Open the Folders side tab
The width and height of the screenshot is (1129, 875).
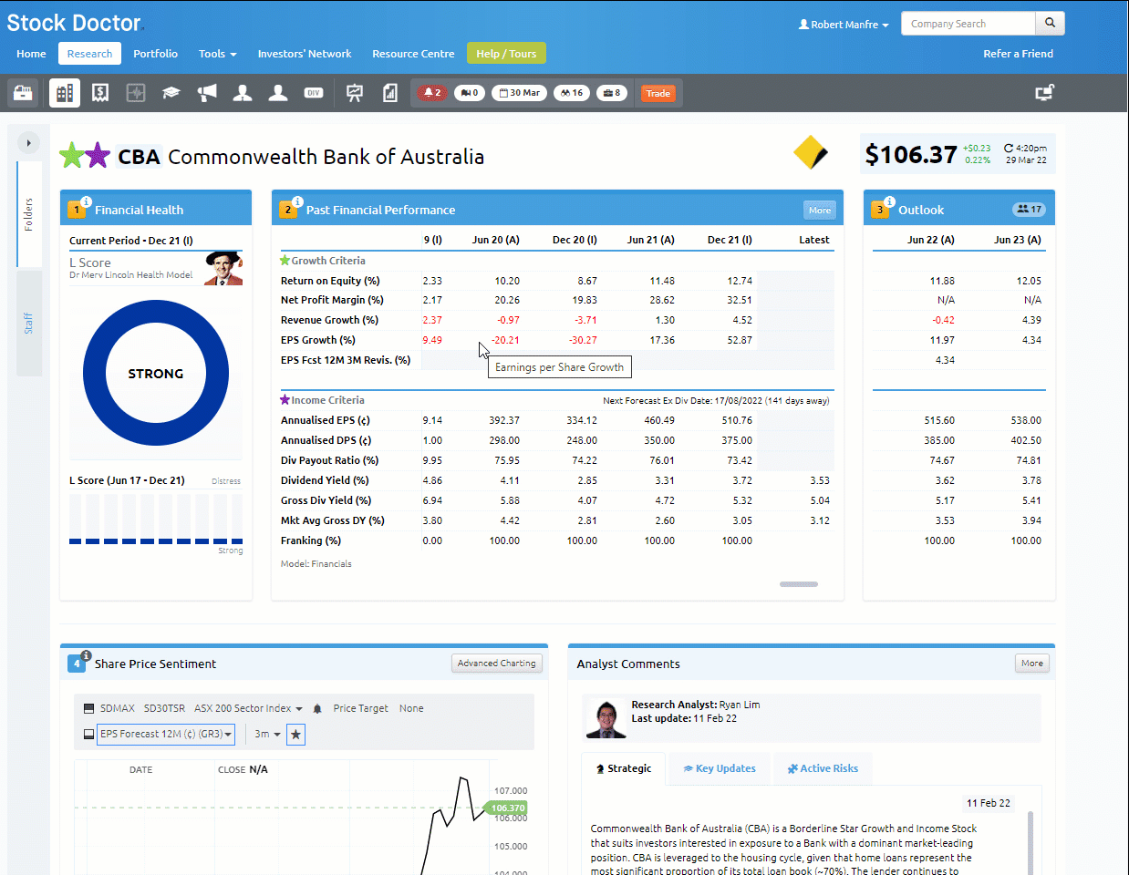tap(29, 214)
